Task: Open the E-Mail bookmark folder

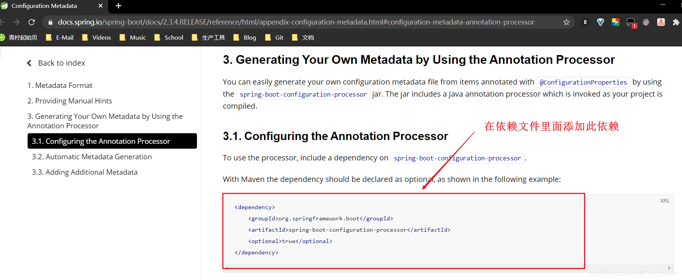Action: 60,37
